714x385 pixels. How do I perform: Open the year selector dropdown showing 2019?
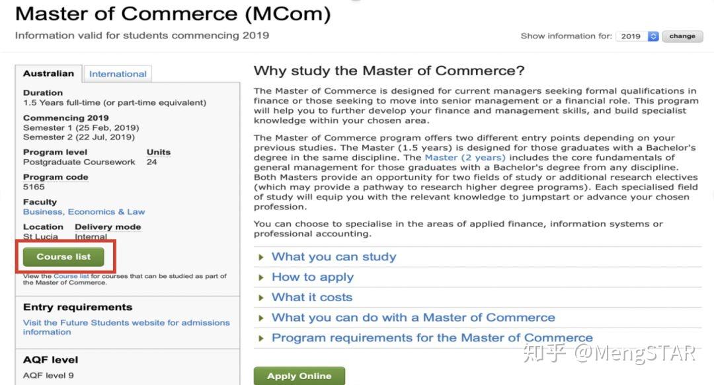click(637, 36)
